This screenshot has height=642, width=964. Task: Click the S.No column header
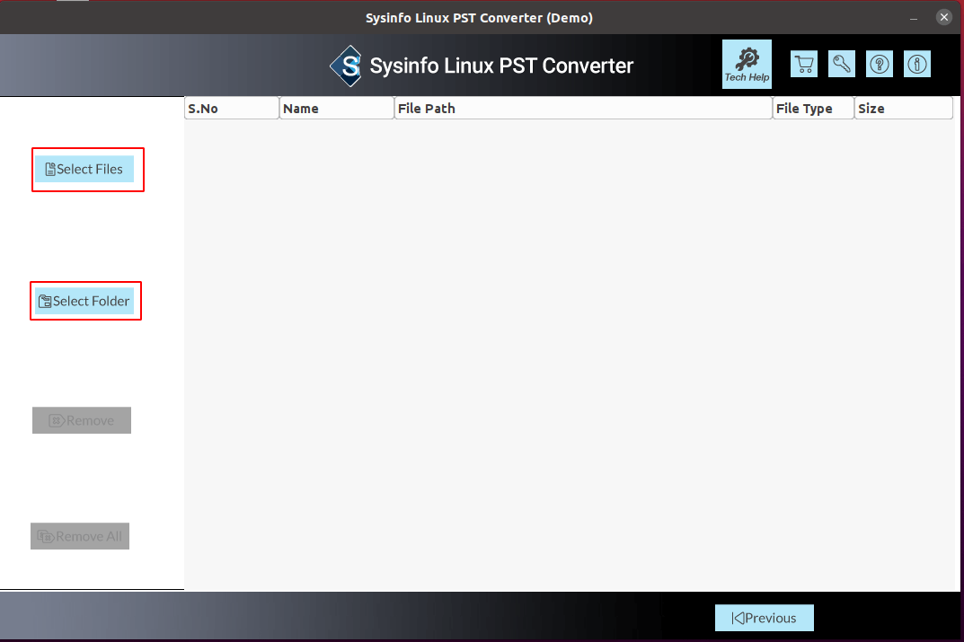click(232, 108)
